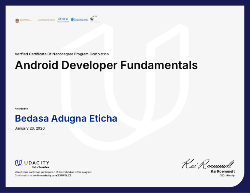Click the name 'Bedasa Adugna Eticha'
Viewport: 250px width, 193px height.
tap(66, 118)
